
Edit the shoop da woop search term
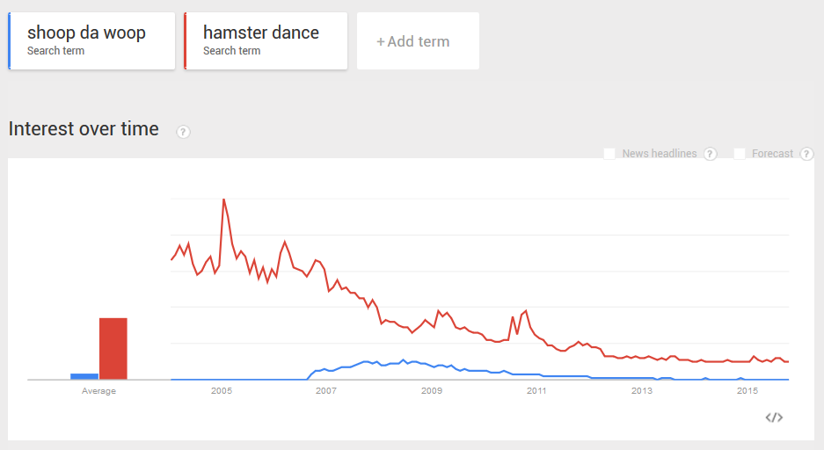(91, 41)
